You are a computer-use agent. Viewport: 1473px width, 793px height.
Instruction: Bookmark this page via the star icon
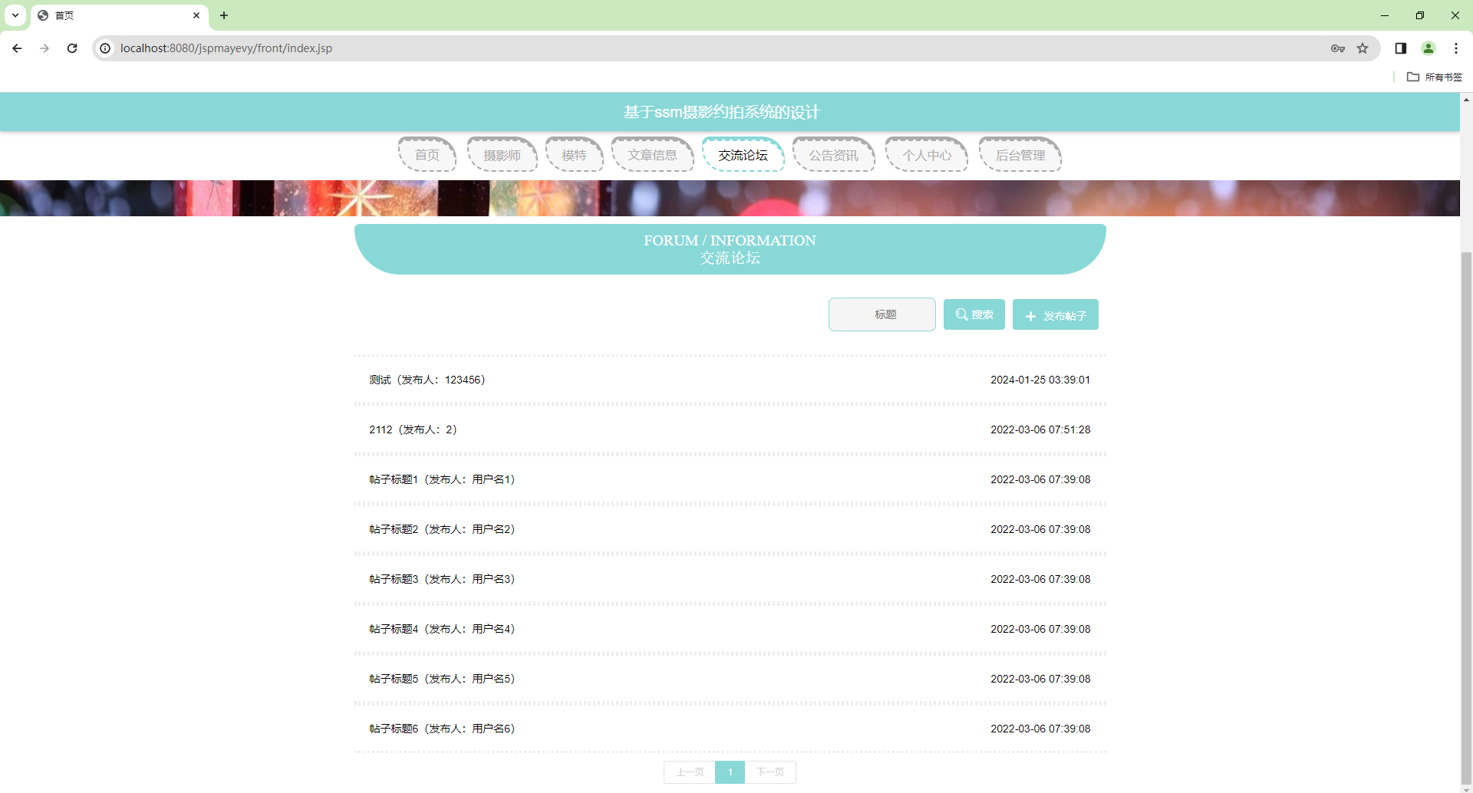[1363, 48]
